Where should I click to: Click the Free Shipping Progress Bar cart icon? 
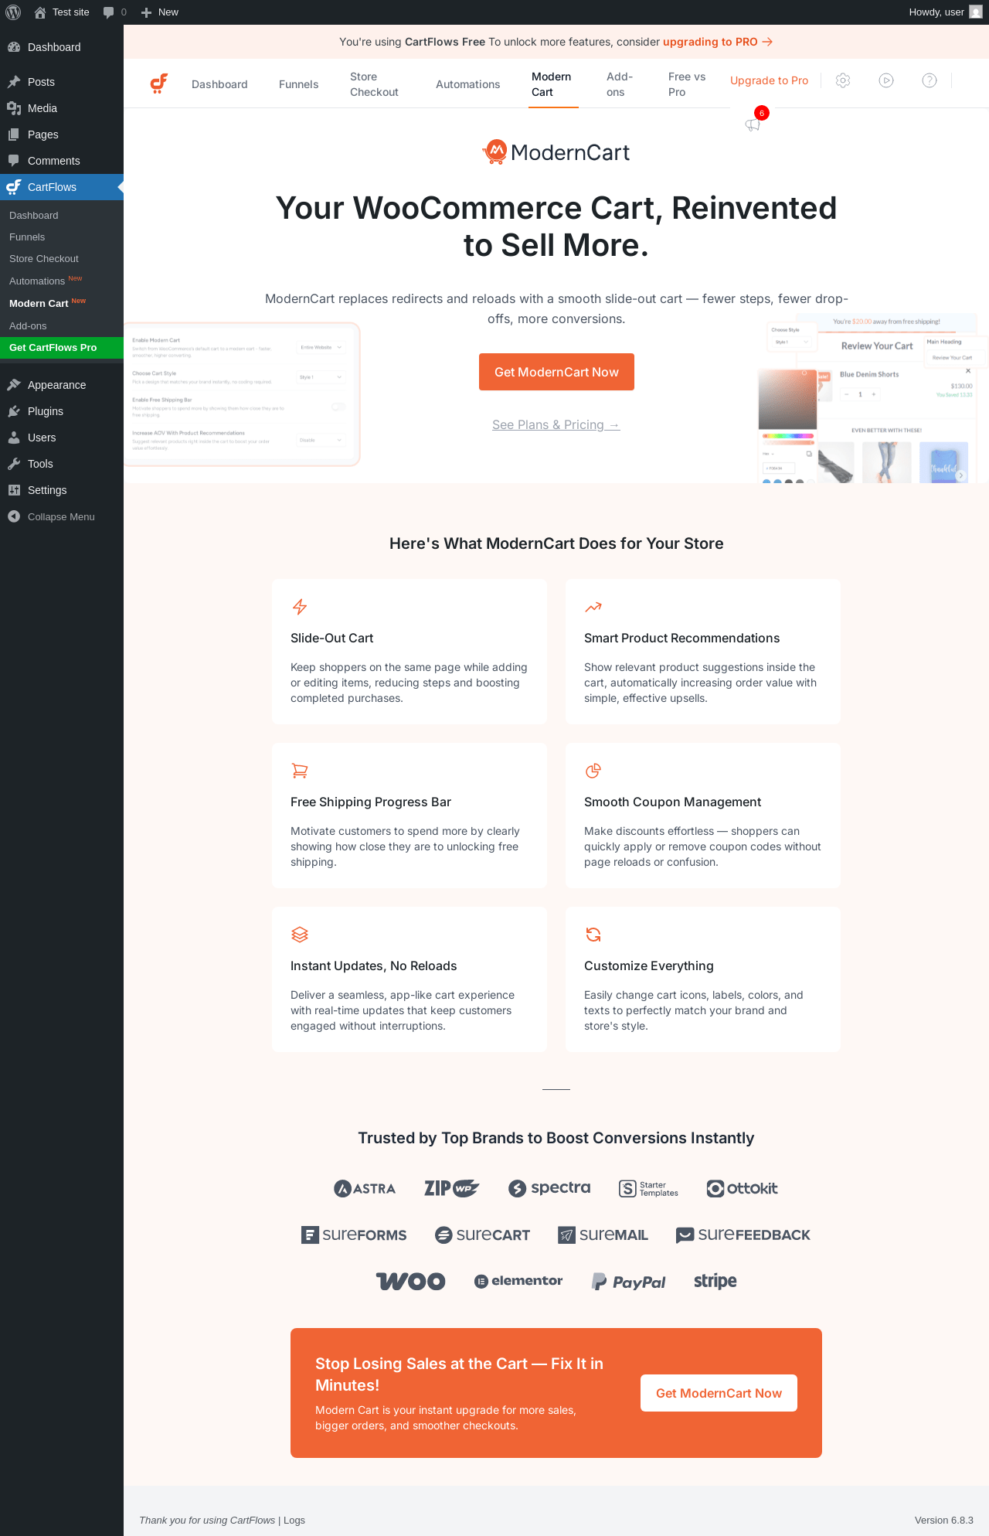pyautogui.click(x=300, y=771)
